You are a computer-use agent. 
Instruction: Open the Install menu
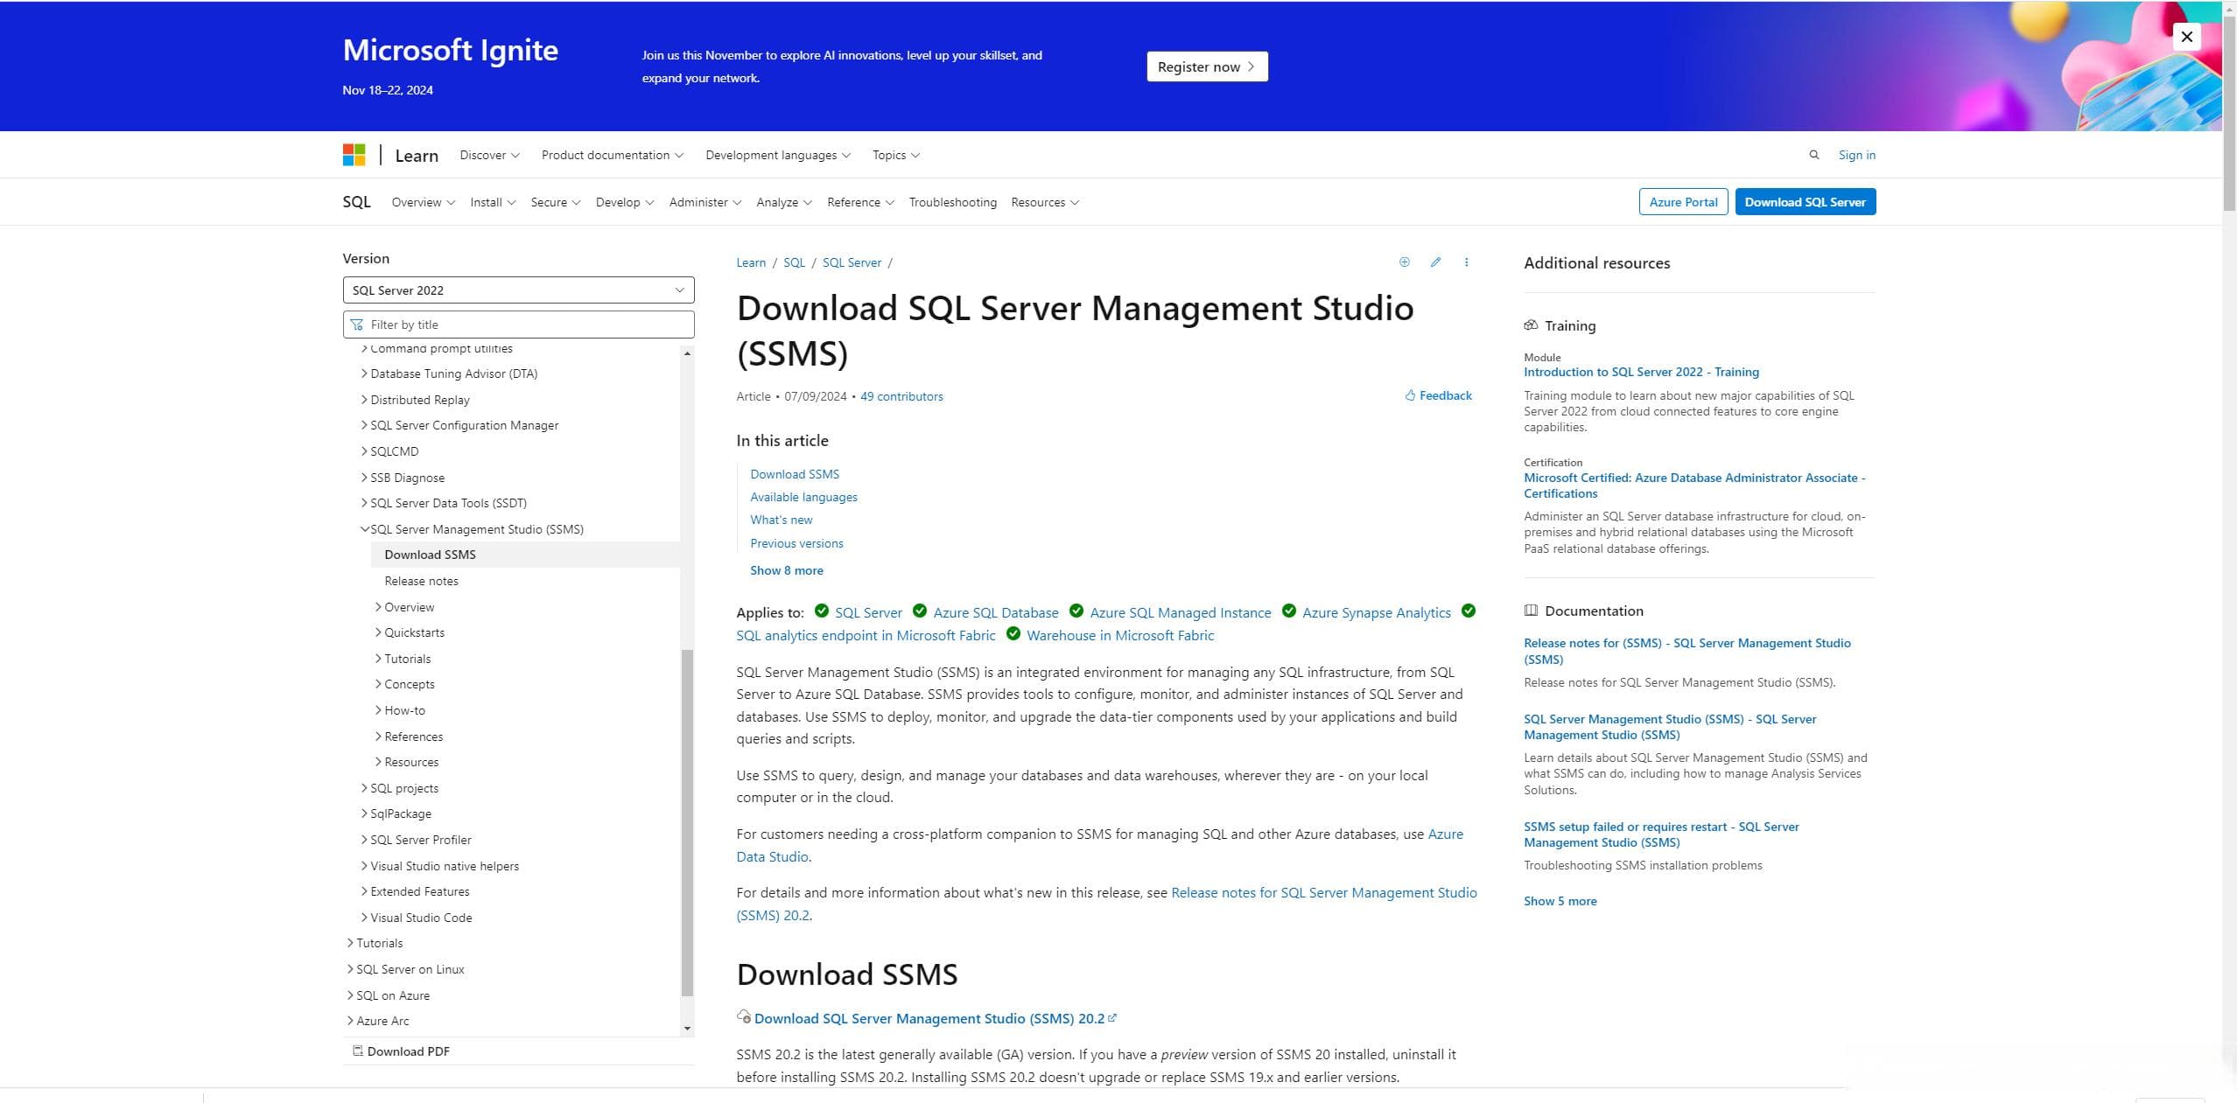point(493,202)
